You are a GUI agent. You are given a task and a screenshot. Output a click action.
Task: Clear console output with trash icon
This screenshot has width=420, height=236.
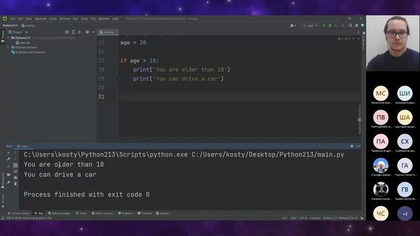[15, 184]
